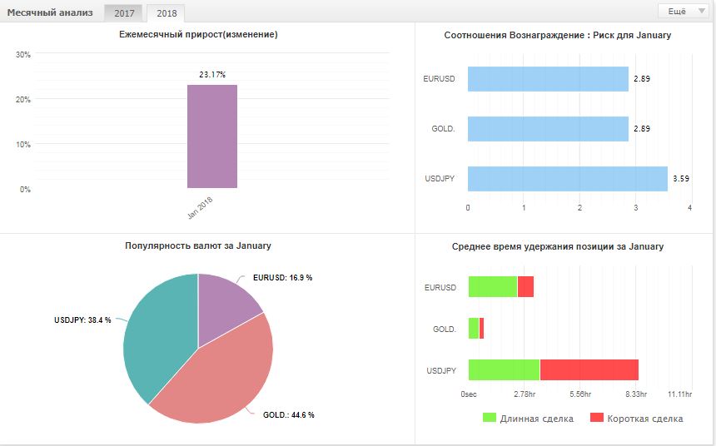Click the 8.33hr axis tick label

pos(636,394)
